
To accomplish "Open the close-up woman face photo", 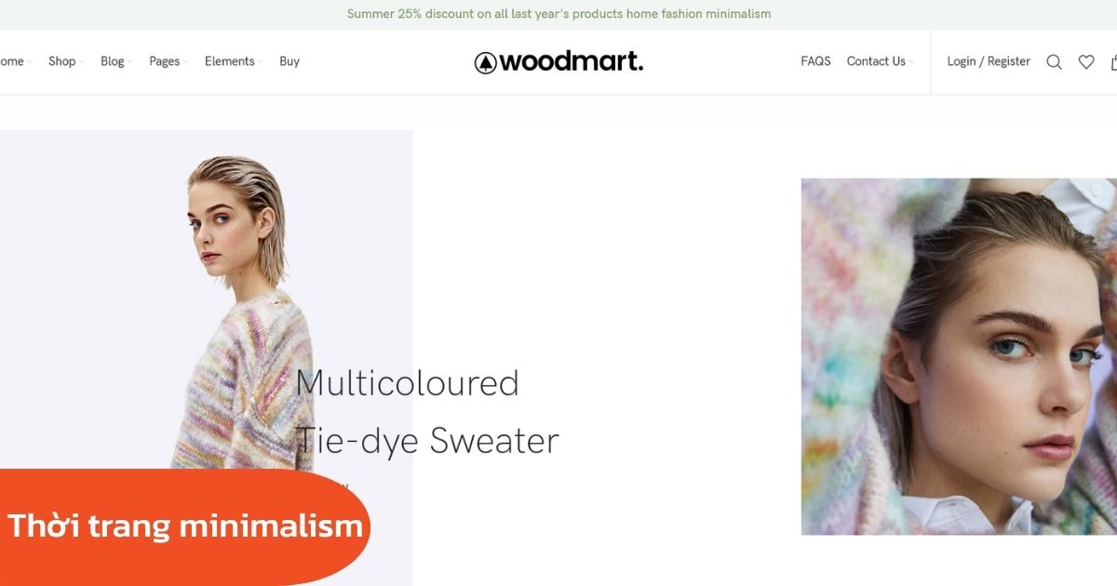I will tap(959, 356).
